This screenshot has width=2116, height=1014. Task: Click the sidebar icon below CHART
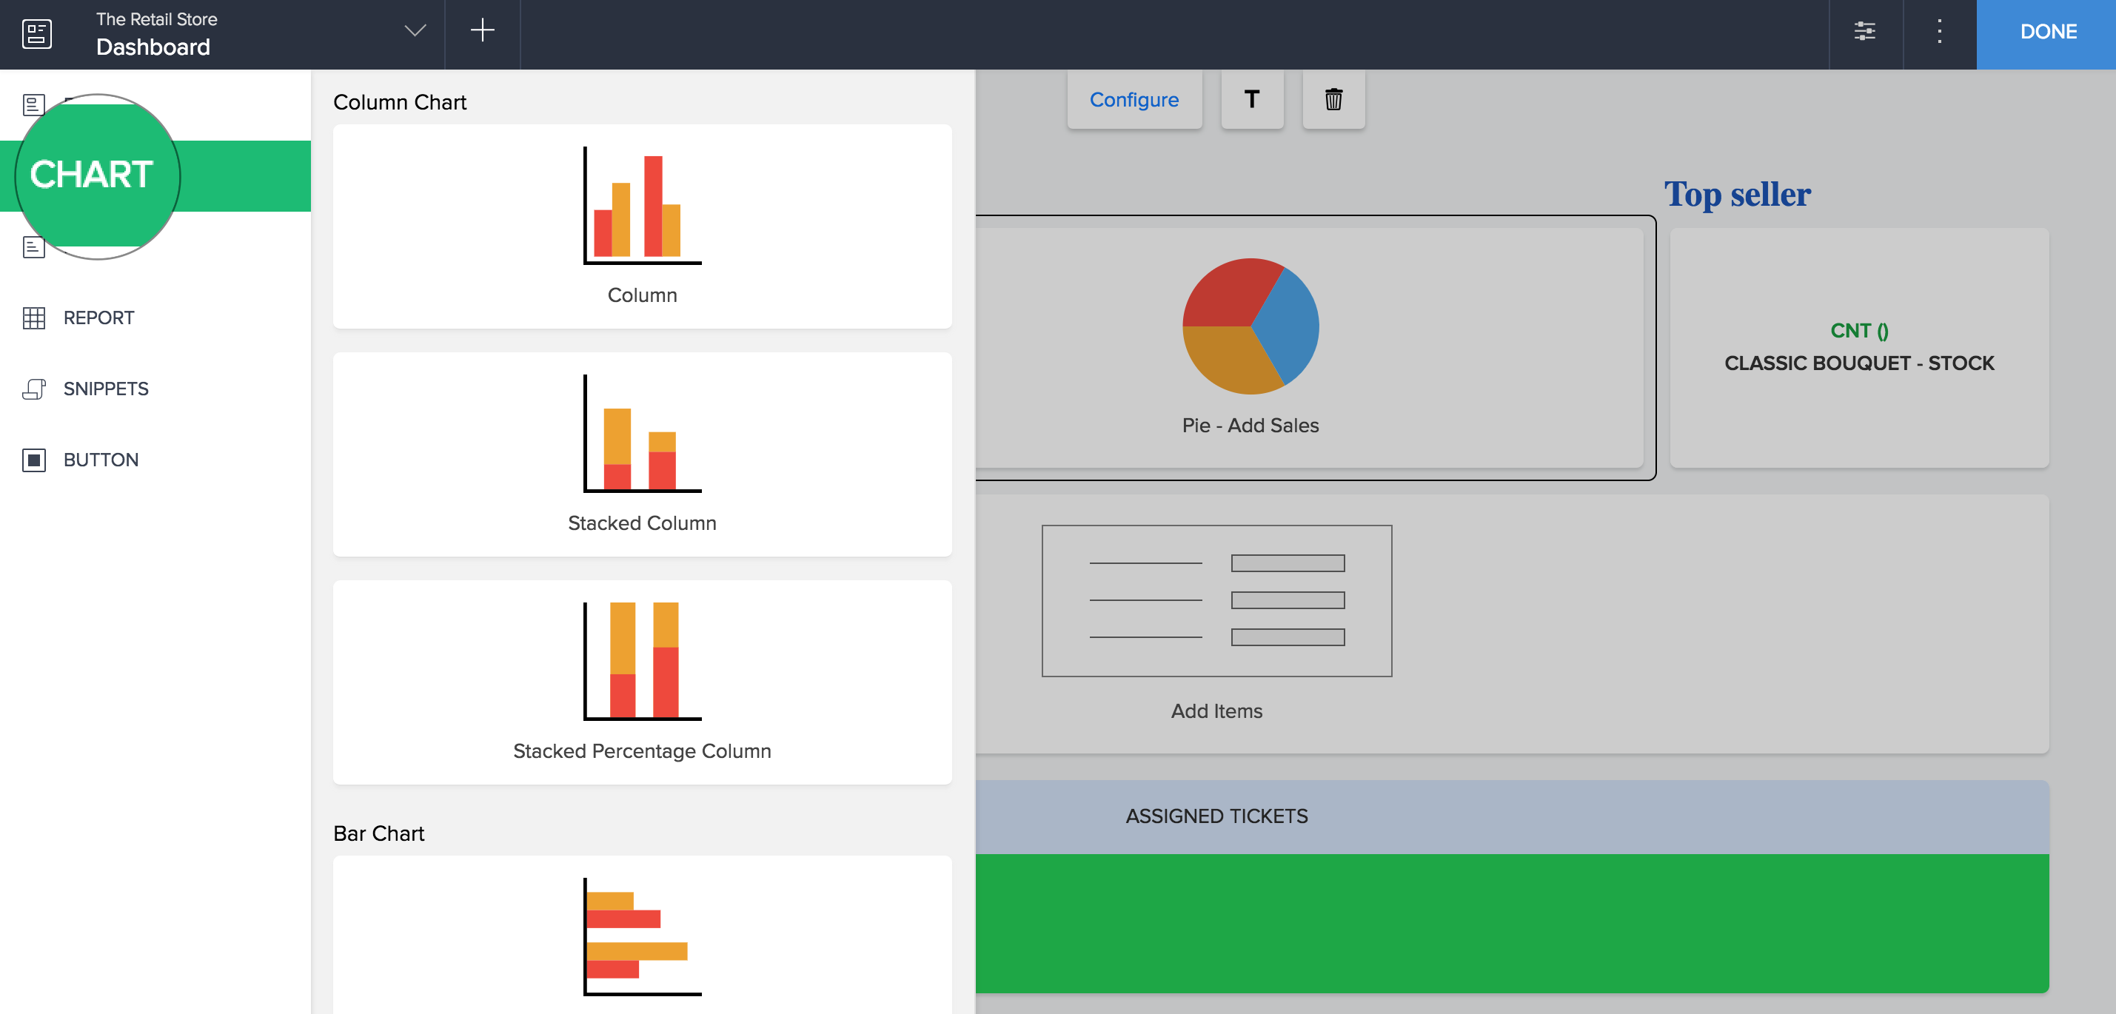[x=33, y=246]
